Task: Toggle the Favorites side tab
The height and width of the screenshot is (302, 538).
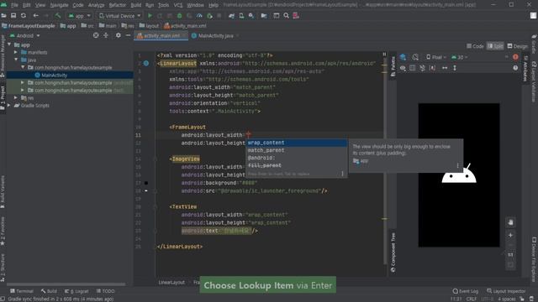Action: (3, 232)
